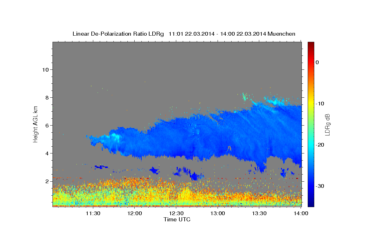Click the 'Time UTC' x-axis label
The width and height of the screenshot is (373, 248).
[177, 219]
